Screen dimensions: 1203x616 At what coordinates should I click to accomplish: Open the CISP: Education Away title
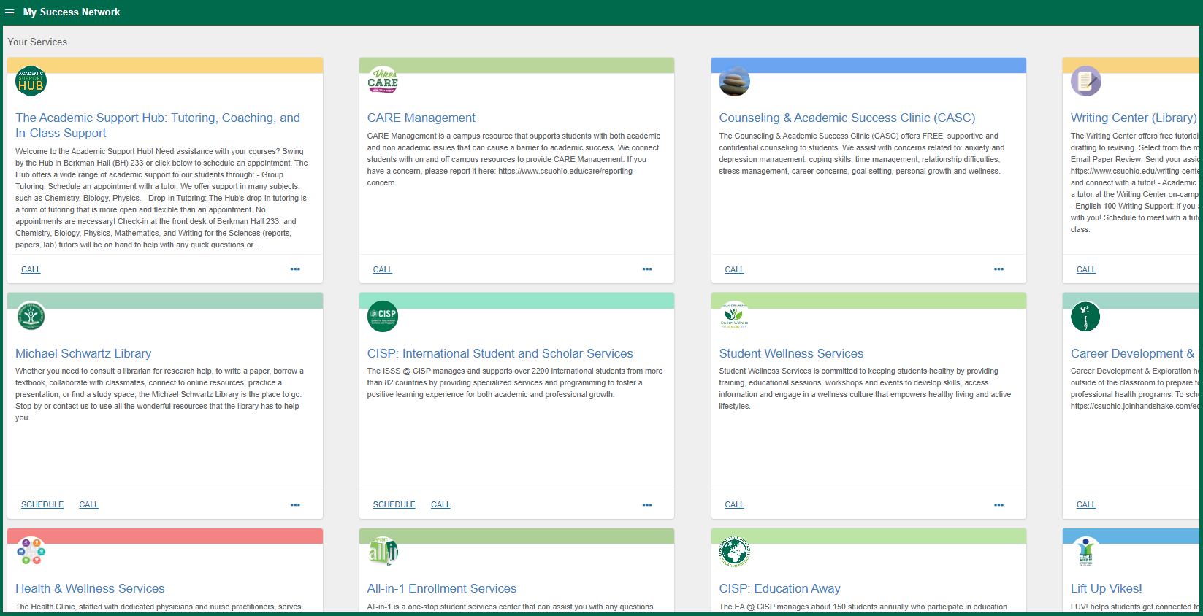[x=779, y=588]
